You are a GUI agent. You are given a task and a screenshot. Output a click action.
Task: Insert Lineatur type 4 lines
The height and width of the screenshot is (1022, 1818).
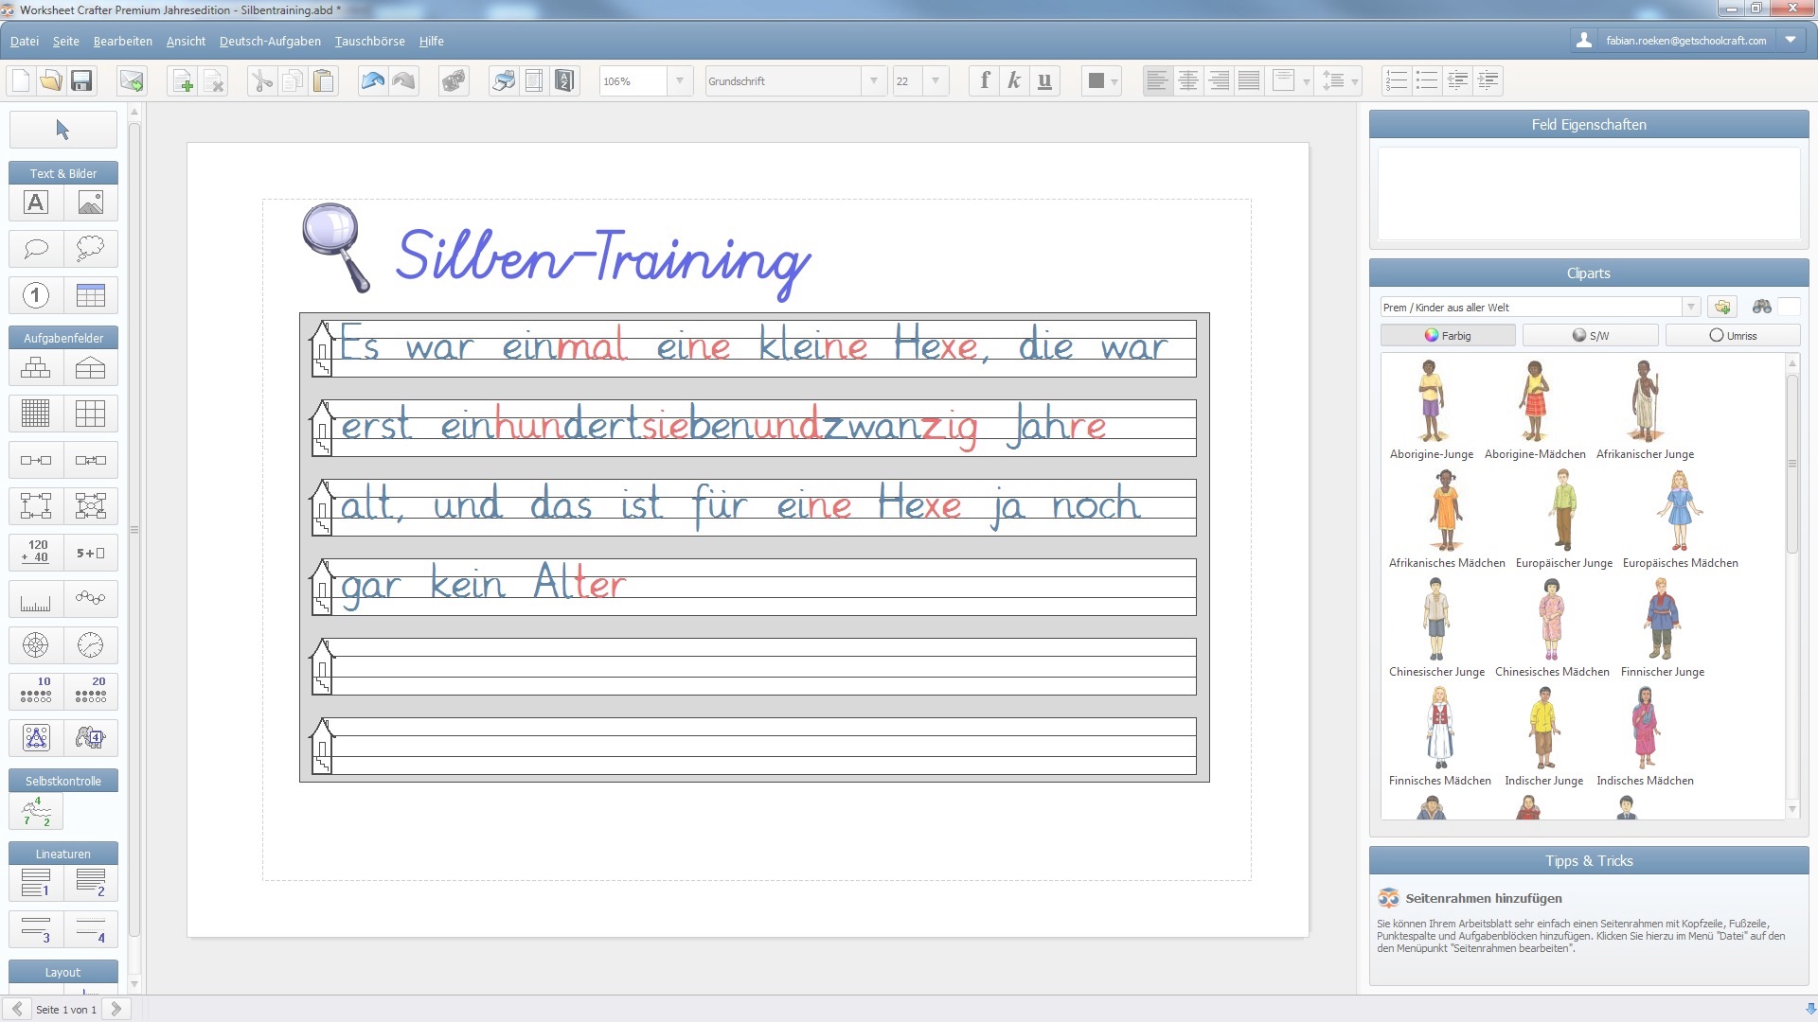tap(91, 929)
